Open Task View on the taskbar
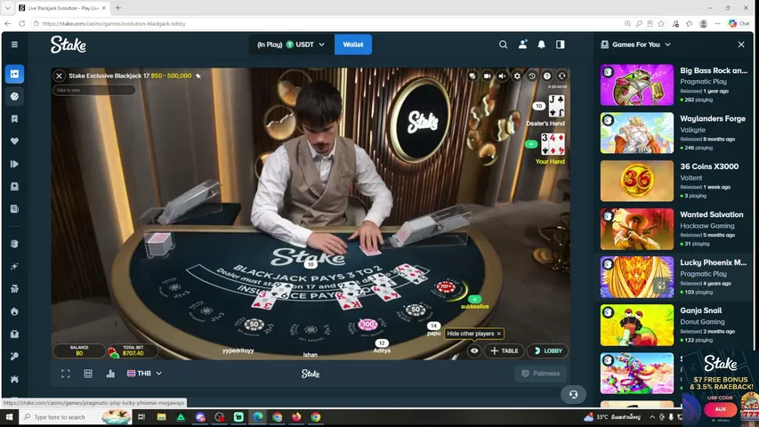 141,417
